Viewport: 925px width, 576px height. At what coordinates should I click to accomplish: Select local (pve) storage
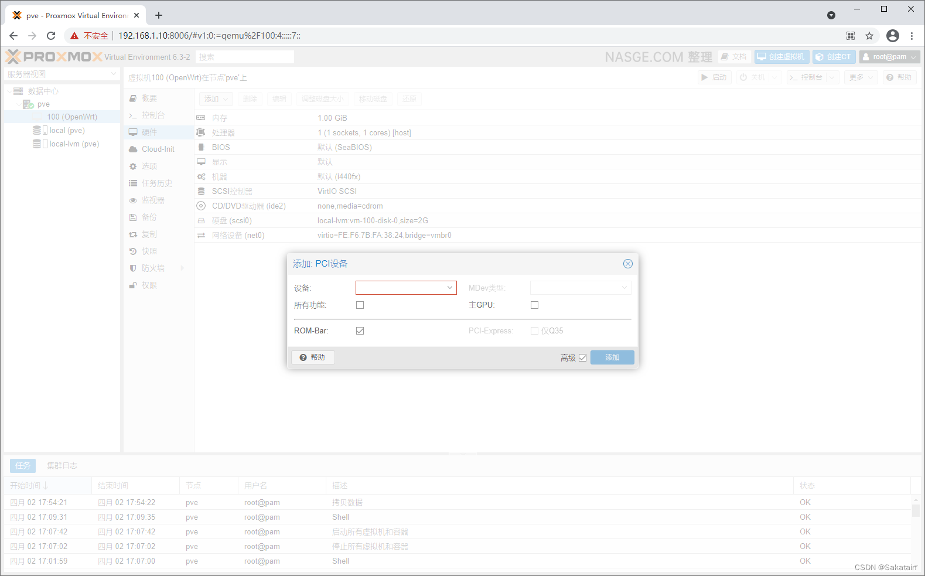coord(67,131)
